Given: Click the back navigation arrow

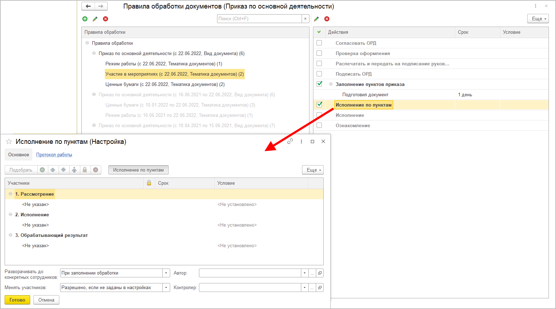Looking at the screenshot, I should (x=88, y=6).
